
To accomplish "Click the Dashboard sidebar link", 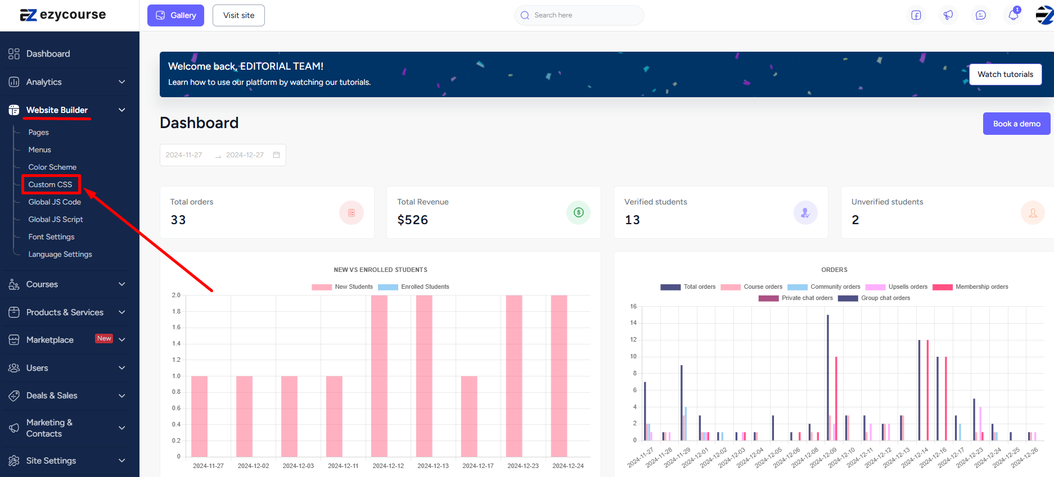I will coord(48,54).
